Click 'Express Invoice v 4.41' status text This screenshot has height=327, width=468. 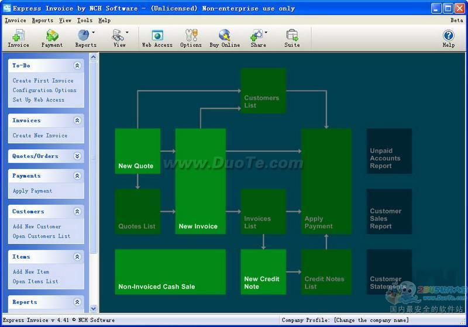pos(36,320)
